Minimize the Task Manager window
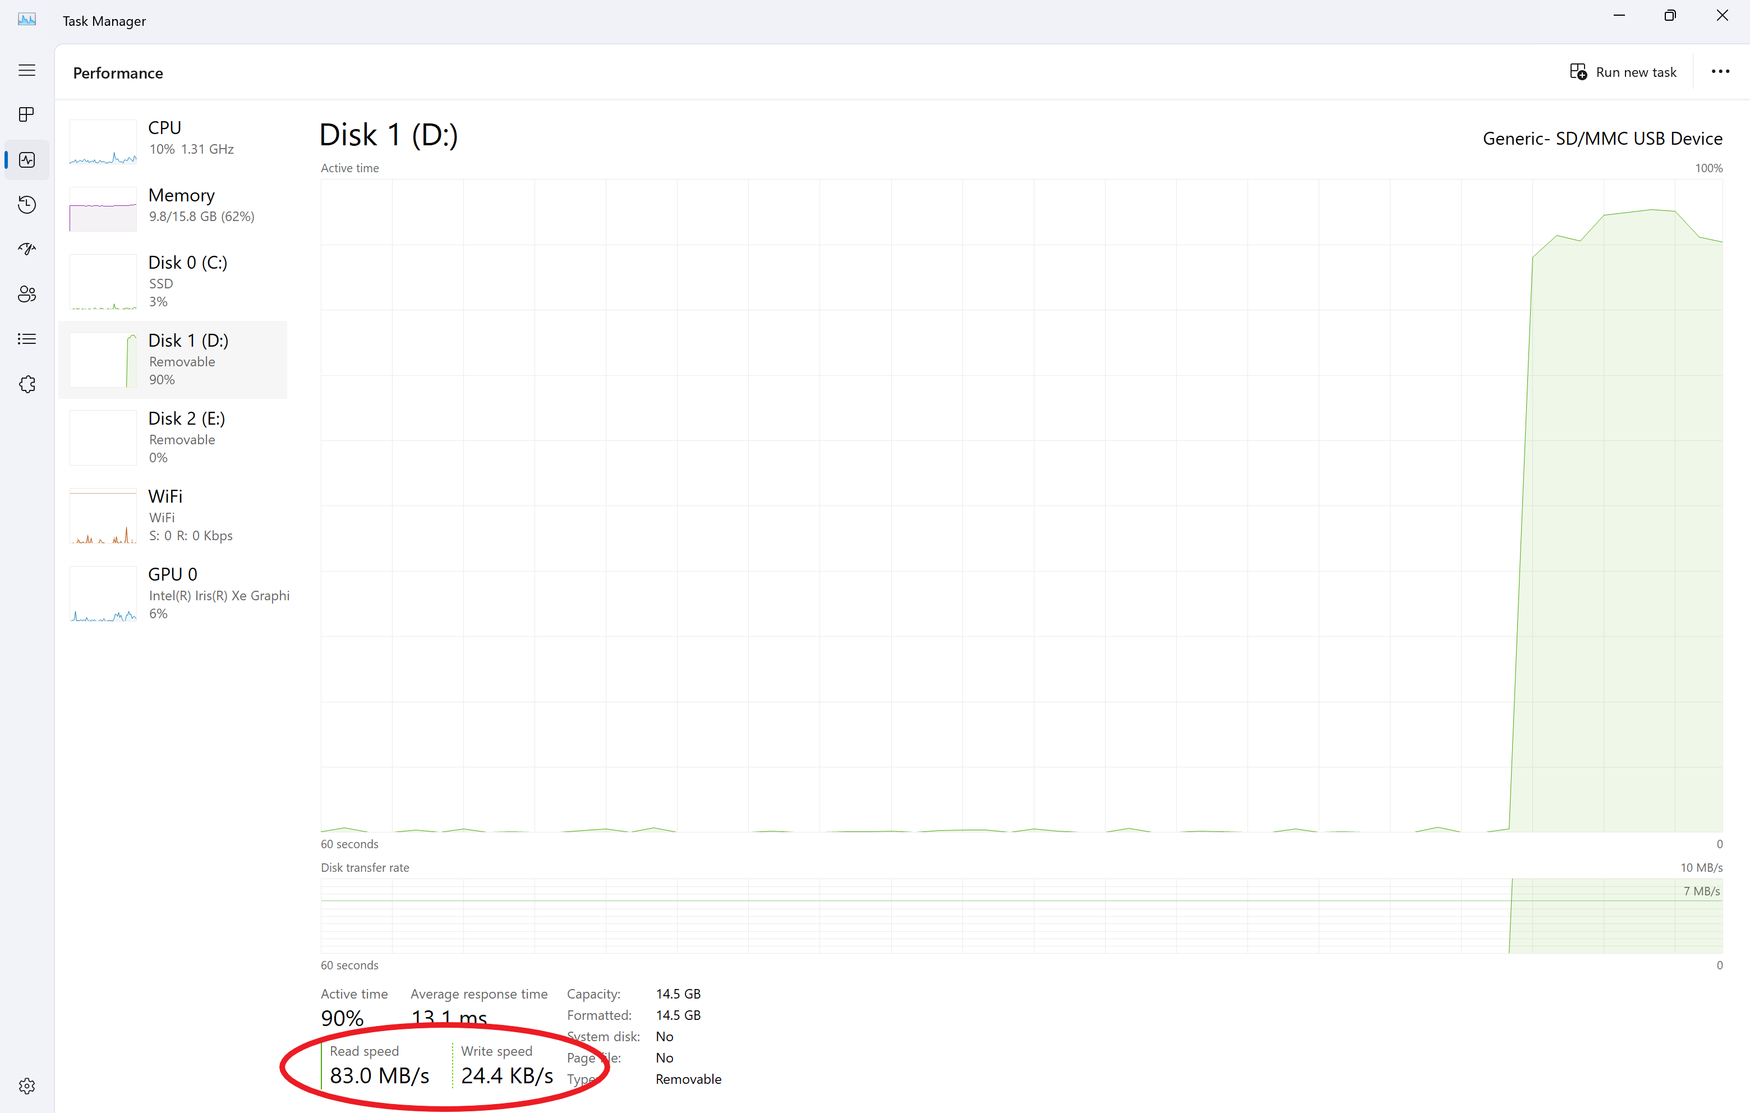The height and width of the screenshot is (1113, 1750). [1618, 16]
